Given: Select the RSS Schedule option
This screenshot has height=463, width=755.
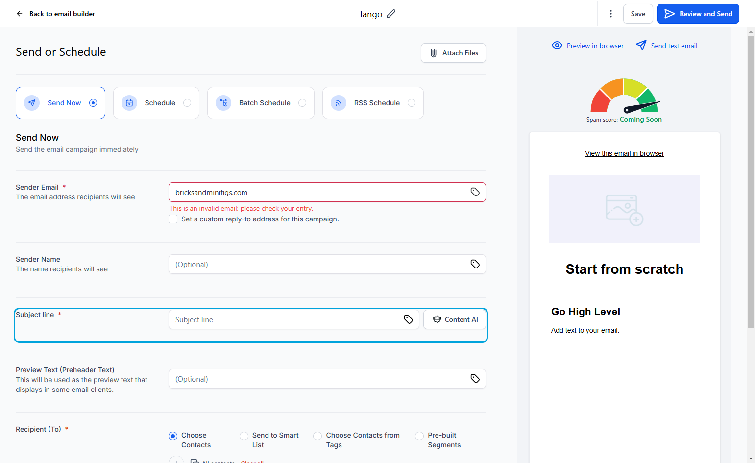Looking at the screenshot, I should pos(373,103).
